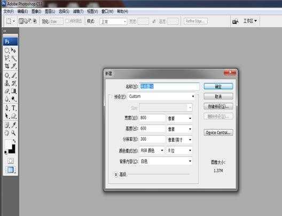The width and height of the screenshot is (282, 216).
Task: Open the Color Mode dropdown showing RGB
Action: [x=152, y=150]
